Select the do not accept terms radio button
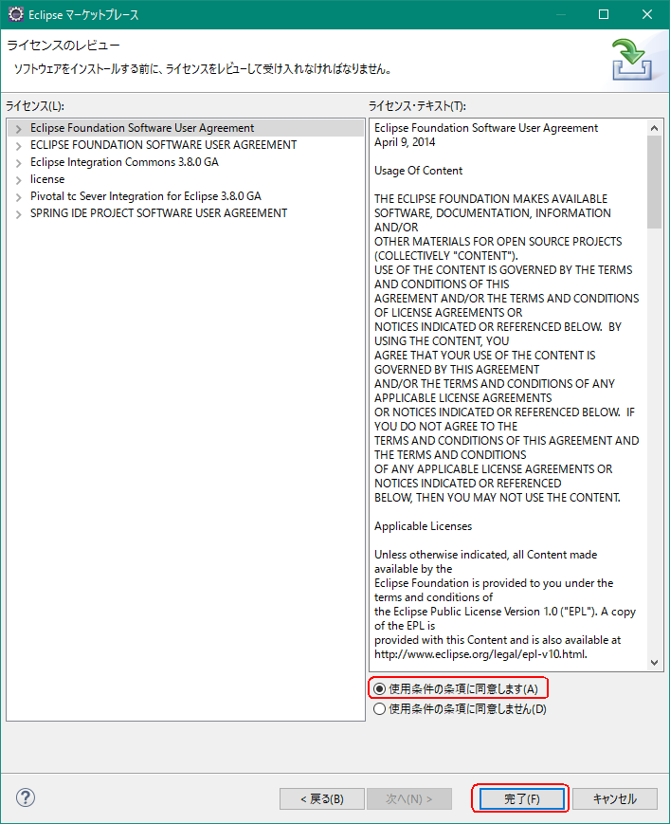The height and width of the screenshot is (824, 670). 379,708
